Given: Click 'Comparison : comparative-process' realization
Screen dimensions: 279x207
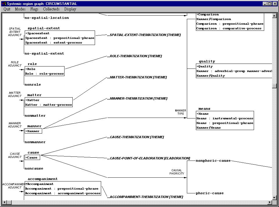Looking at the screenshot, I should 229,28.
